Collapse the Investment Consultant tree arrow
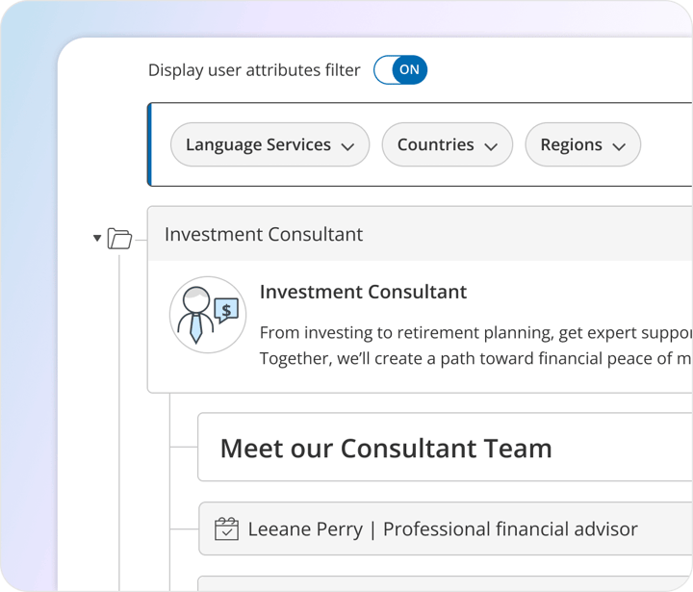The height and width of the screenshot is (592, 693). pos(97,238)
